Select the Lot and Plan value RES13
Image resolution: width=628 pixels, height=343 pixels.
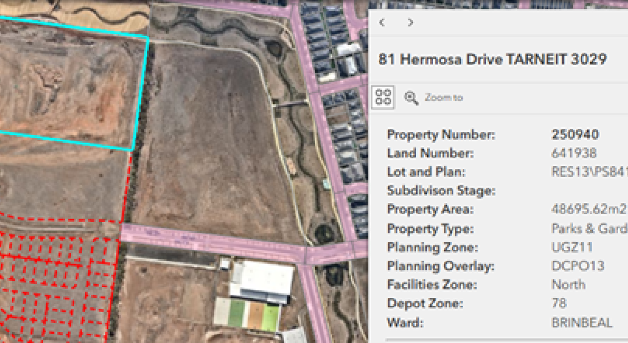(x=589, y=172)
